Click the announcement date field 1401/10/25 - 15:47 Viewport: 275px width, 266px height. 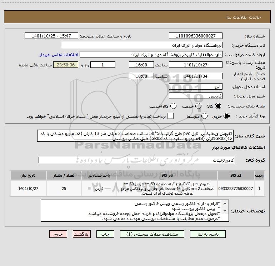tap(51, 36)
